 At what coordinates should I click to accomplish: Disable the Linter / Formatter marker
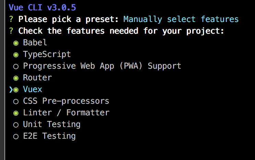point(15,113)
